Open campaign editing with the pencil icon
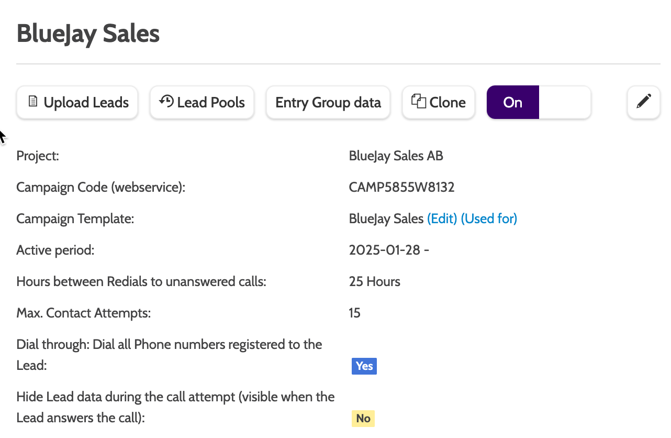This screenshot has width=671, height=438. tap(643, 102)
